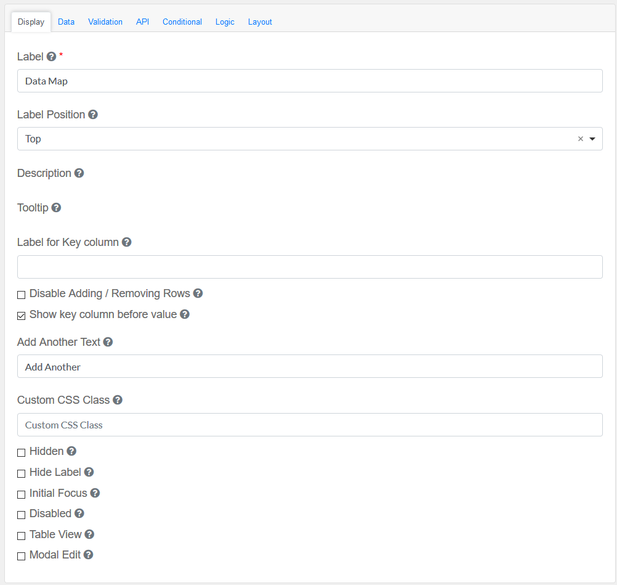This screenshot has height=585, width=617.
Task: Click help icon beside Label Position
Action: (x=93, y=115)
